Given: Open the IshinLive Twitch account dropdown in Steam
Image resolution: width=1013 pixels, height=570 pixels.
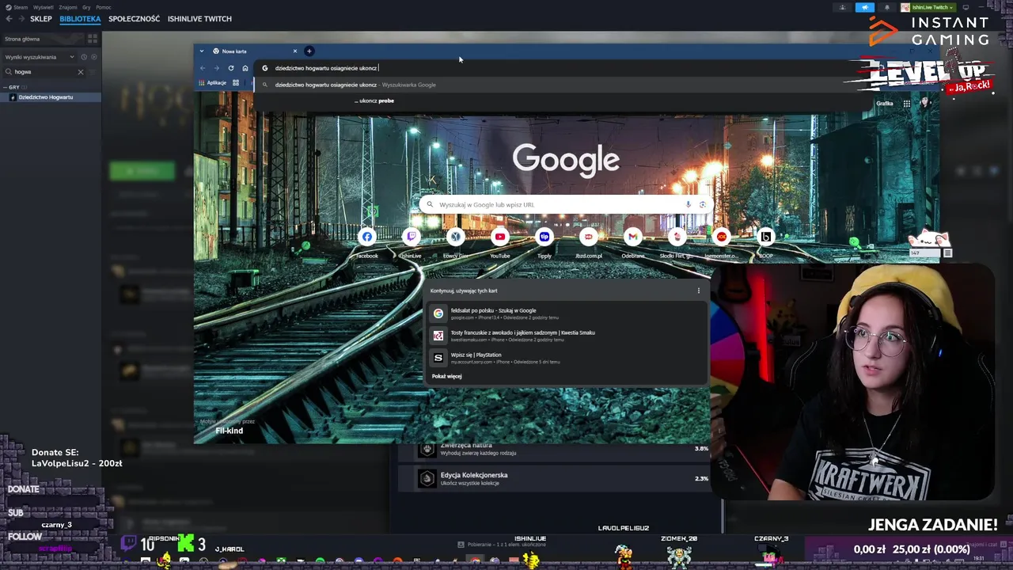Looking at the screenshot, I should click(x=928, y=7).
